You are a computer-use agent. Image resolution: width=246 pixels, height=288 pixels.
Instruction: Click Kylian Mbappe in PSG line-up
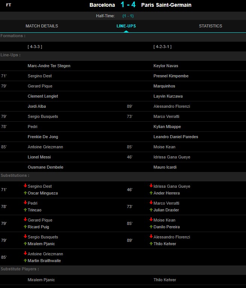pos(167,127)
